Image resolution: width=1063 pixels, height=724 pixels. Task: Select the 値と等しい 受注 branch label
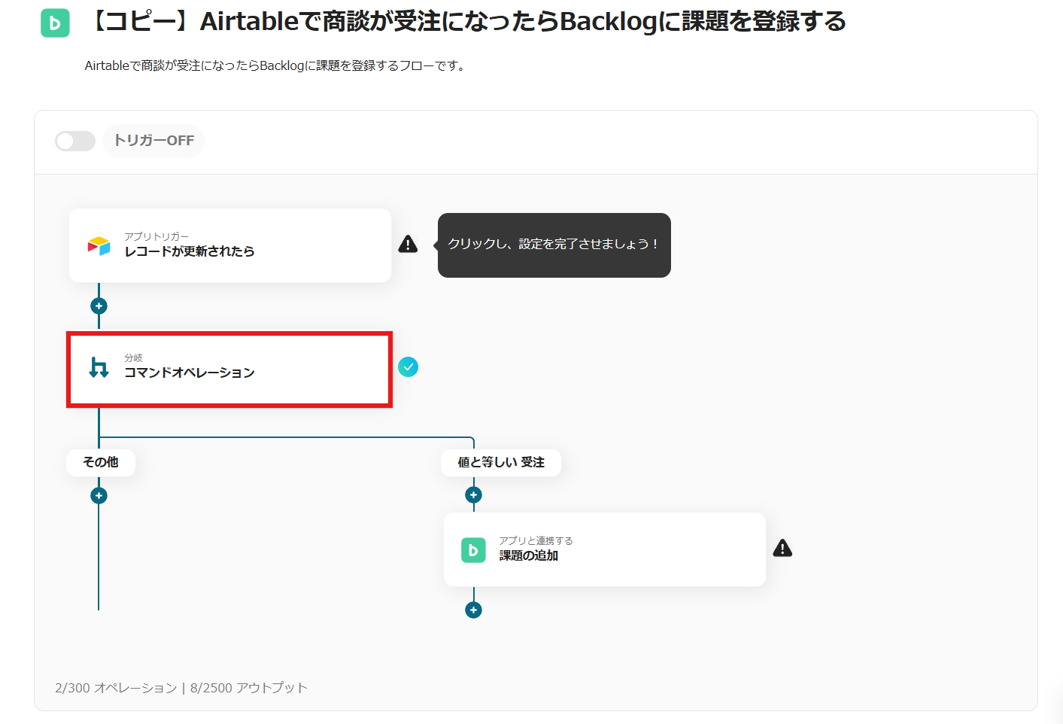coord(501,462)
